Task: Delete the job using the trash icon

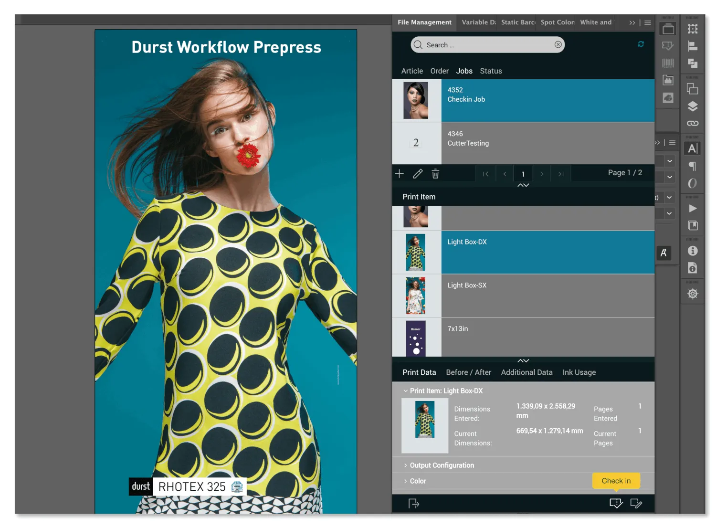Action: coord(435,173)
